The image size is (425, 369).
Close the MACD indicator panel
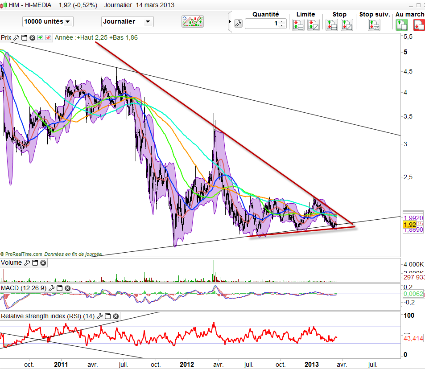67,289
